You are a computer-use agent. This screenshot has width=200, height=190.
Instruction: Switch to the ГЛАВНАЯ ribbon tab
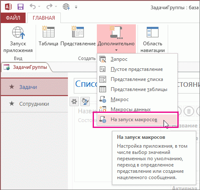point(44,18)
